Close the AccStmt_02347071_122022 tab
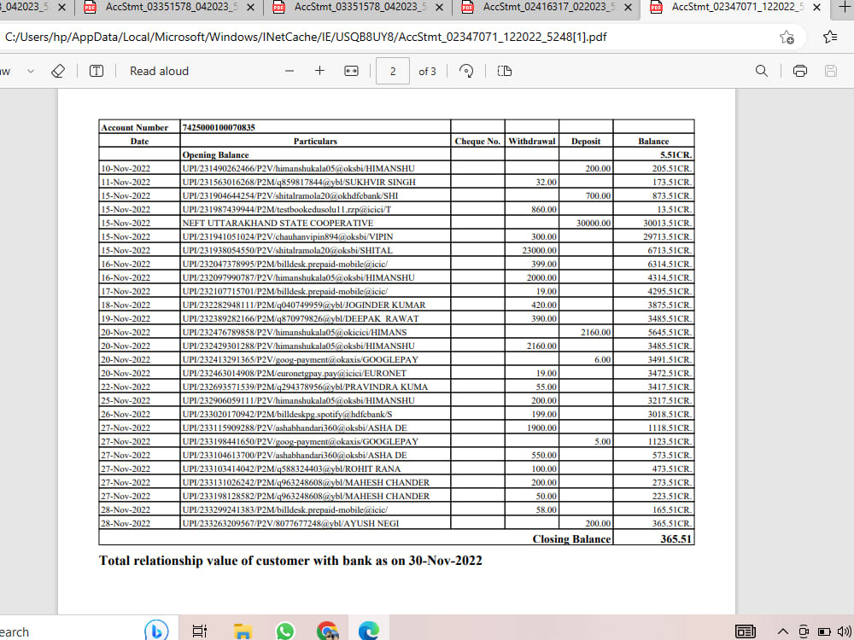This screenshot has width=854, height=640. pyautogui.click(x=816, y=8)
